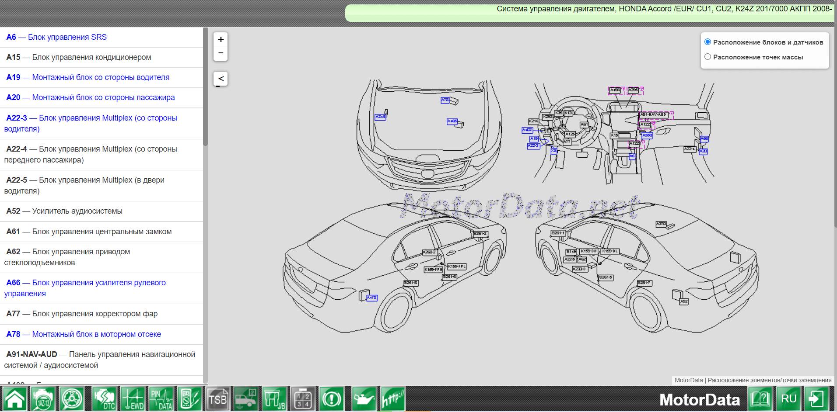Click the A22-3 label on dashboard diagram
The width and height of the screenshot is (837, 412).
(533, 146)
